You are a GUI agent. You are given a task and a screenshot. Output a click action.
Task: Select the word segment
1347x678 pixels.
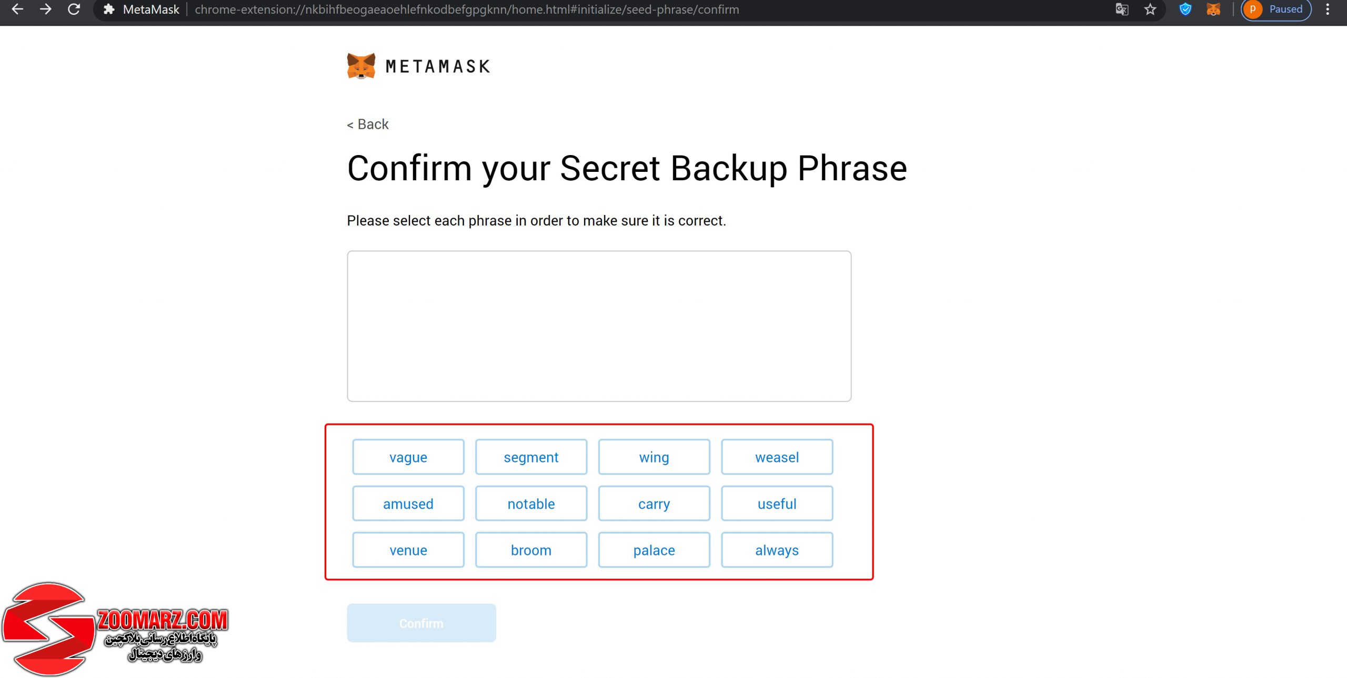click(531, 457)
